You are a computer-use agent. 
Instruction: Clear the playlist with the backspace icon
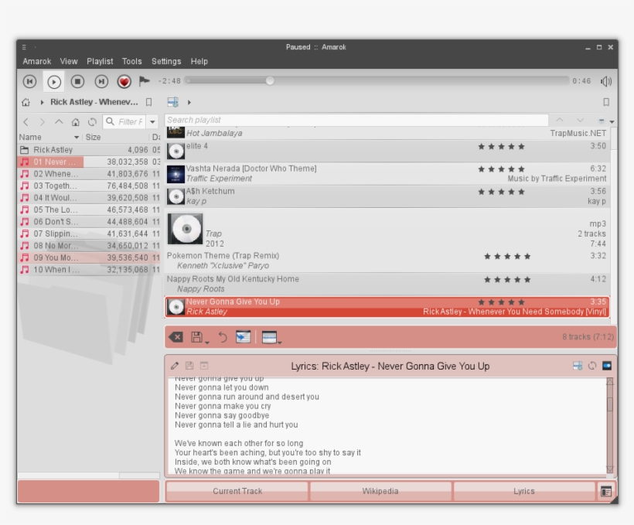click(176, 337)
